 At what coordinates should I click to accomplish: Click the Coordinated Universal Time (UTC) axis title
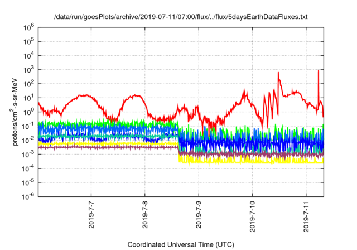[181, 245]
